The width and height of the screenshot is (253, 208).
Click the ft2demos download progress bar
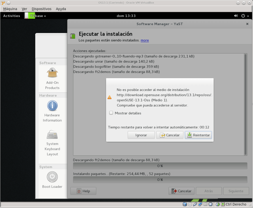[160, 166]
